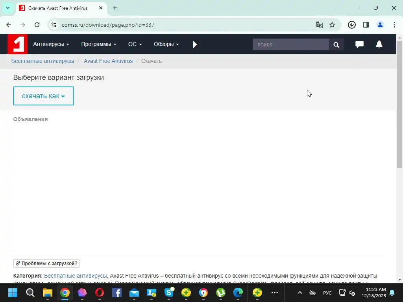This screenshot has height=302, width=403.
Task: Click scrollbar down arrow
Action: (x=399, y=280)
